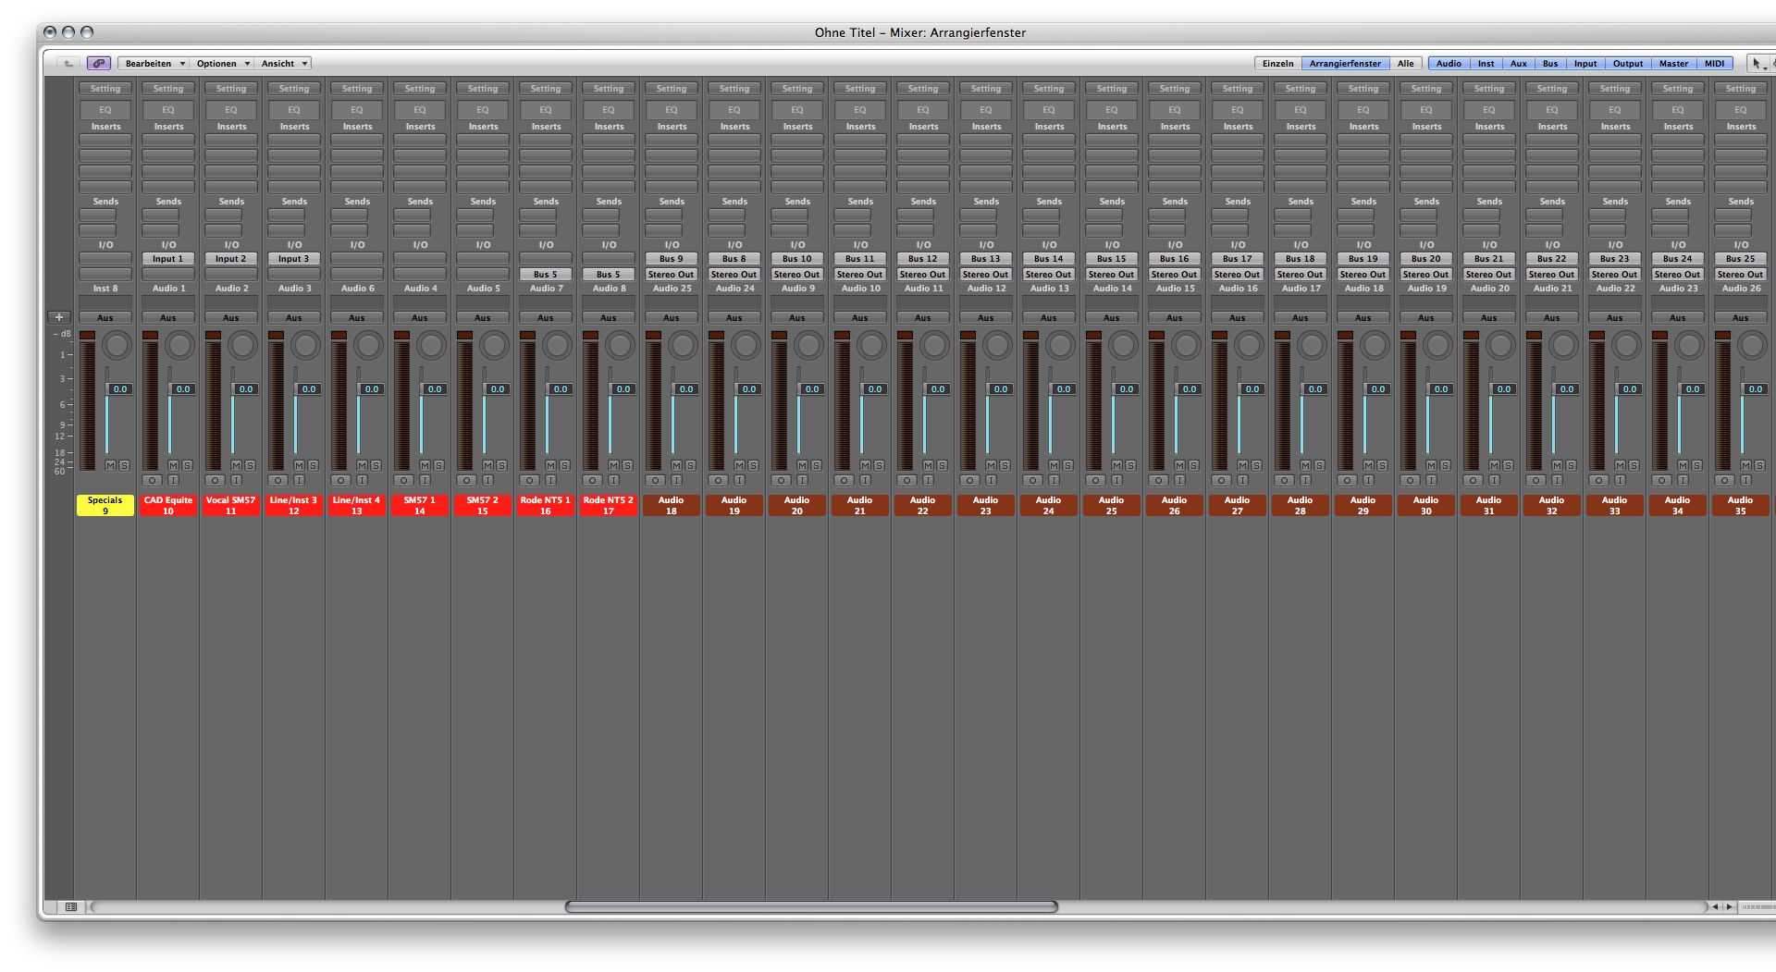
Task: Click the pan knob on the Specials channel
Action: pos(117,346)
